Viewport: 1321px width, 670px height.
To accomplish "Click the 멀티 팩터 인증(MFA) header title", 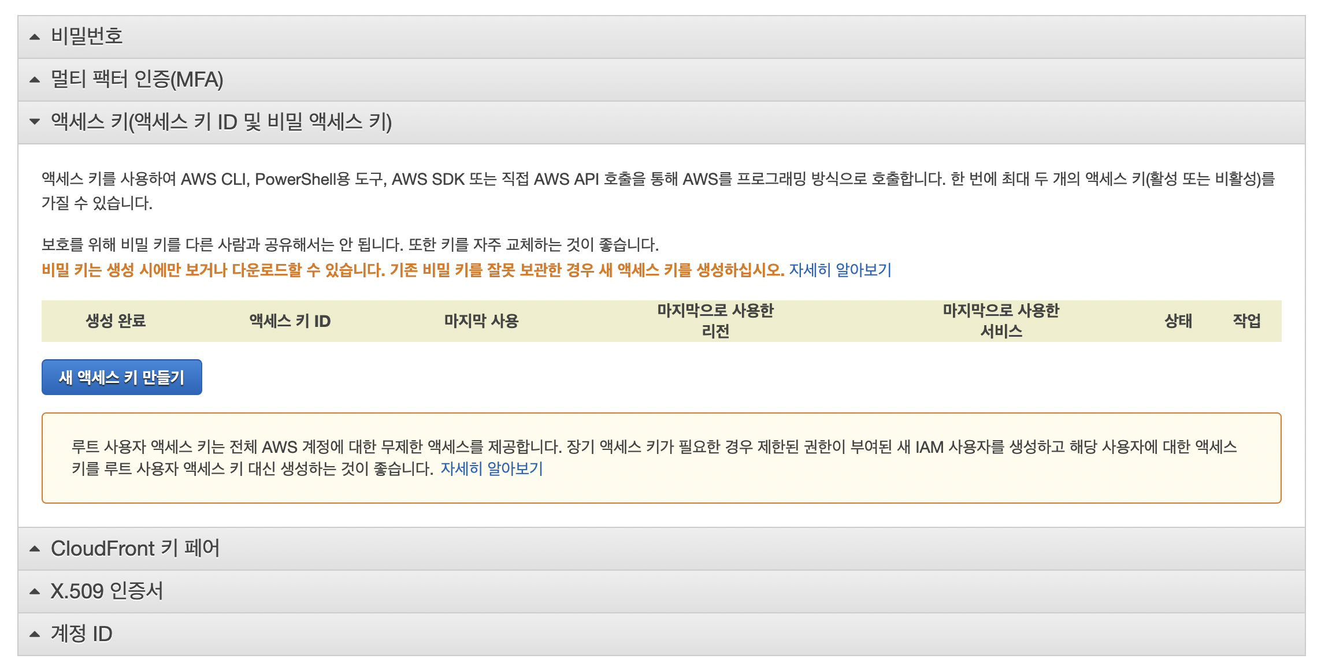I will 137,80.
